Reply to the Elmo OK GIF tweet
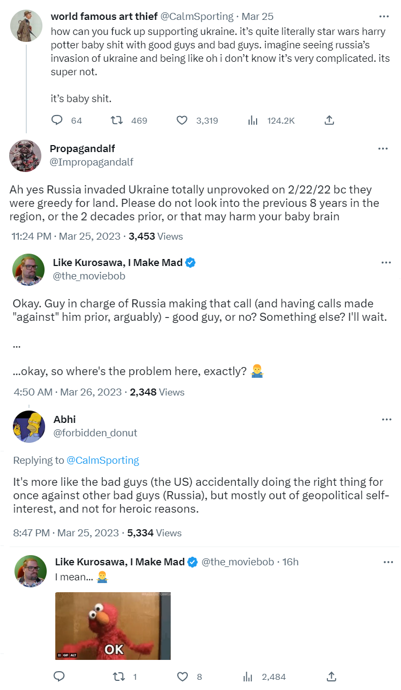The width and height of the screenshot is (401, 690). [60, 676]
